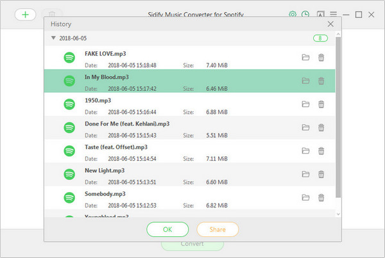Delete Somebody.mp3 from history
The image size is (385, 258).
(x=321, y=198)
